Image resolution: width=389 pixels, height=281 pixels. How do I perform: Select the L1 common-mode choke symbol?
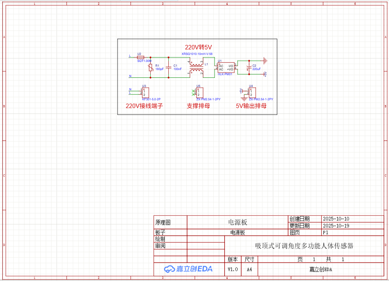[x=196, y=67]
